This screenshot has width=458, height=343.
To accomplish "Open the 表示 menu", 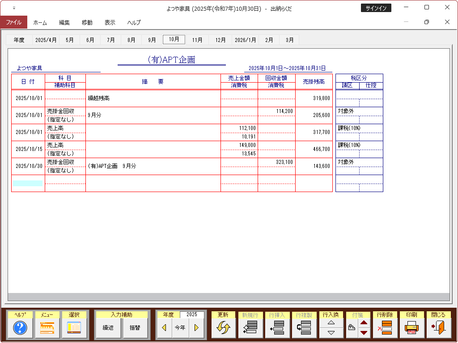I will pos(110,22).
